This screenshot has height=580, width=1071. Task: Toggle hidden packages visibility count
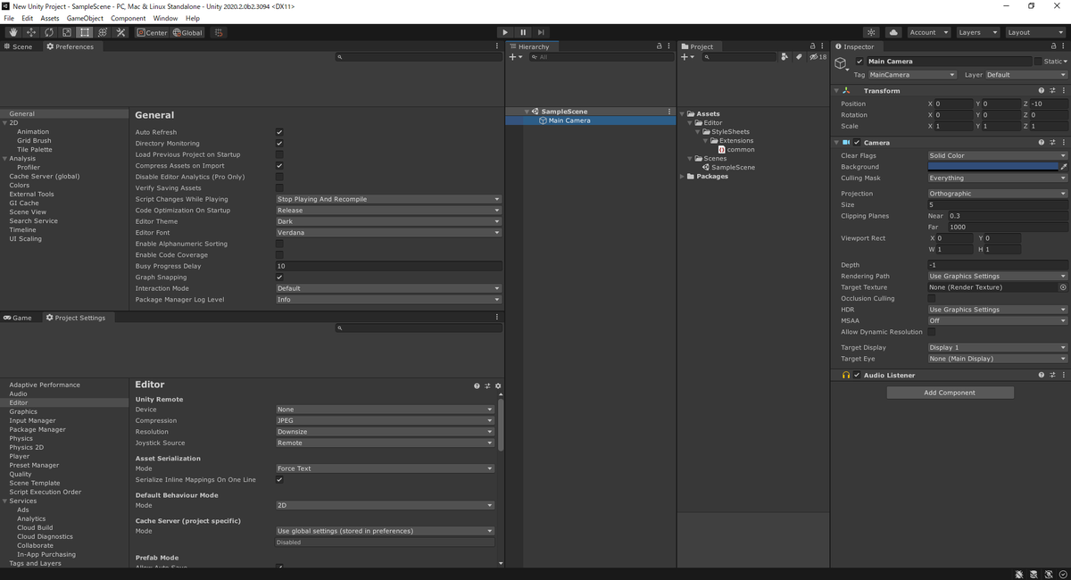point(818,56)
